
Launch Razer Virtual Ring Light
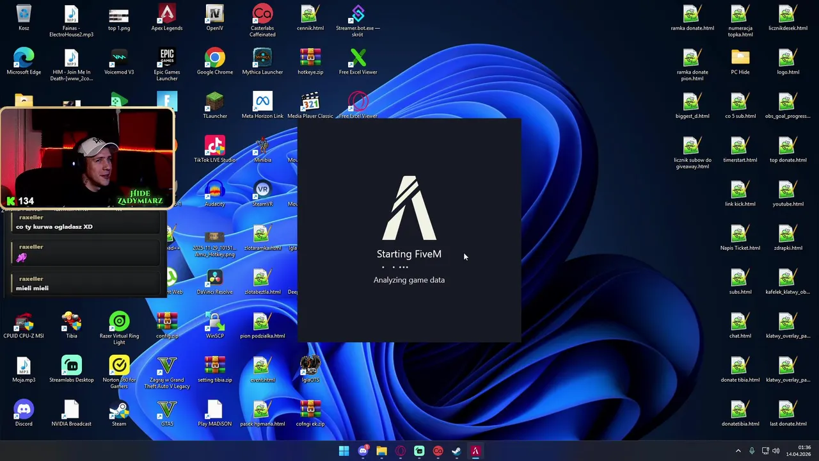click(x=119, y=328)
